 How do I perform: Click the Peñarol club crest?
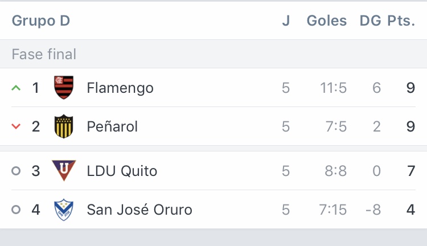pos(63,126)
